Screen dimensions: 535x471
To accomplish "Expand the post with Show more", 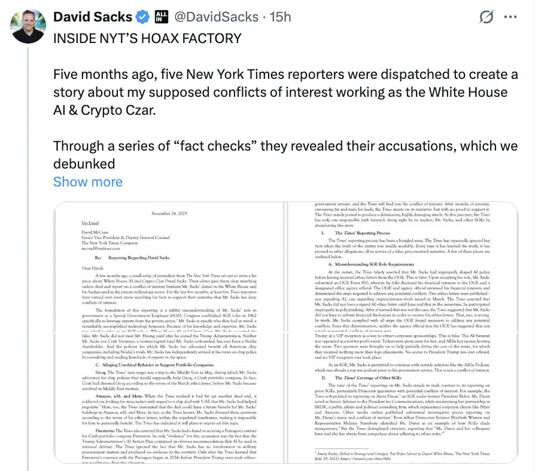I will (87, 182).
